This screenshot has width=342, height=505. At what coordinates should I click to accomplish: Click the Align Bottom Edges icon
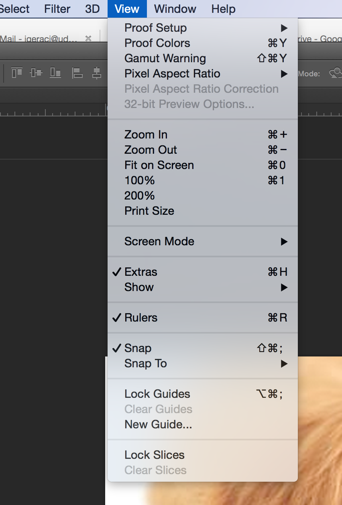pos(55,73)
